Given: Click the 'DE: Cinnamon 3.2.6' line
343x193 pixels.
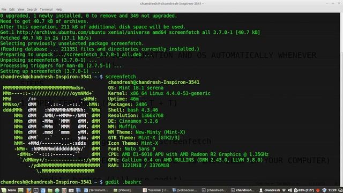Looking at the screenshot, I should [x=133, y=121].
